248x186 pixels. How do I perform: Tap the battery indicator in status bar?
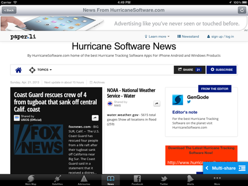(x=244, y=3)
